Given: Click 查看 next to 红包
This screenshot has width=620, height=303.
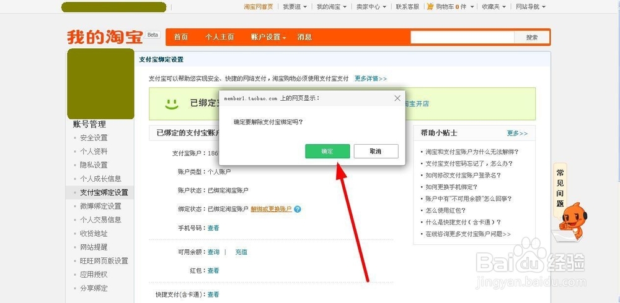Looking at the screenshot, I should click(213, 271).
